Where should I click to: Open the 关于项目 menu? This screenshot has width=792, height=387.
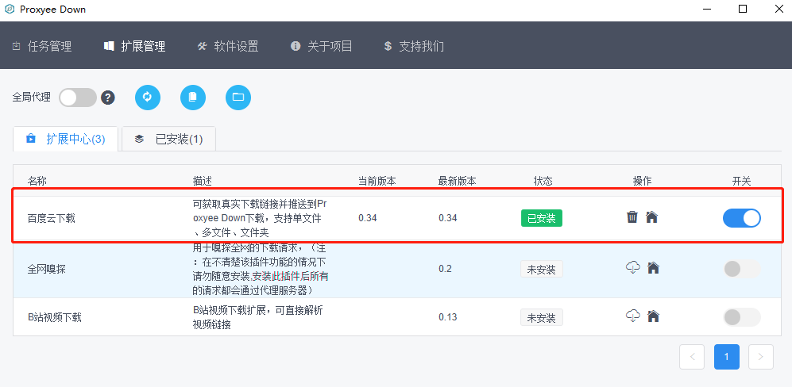click(321, 47)
